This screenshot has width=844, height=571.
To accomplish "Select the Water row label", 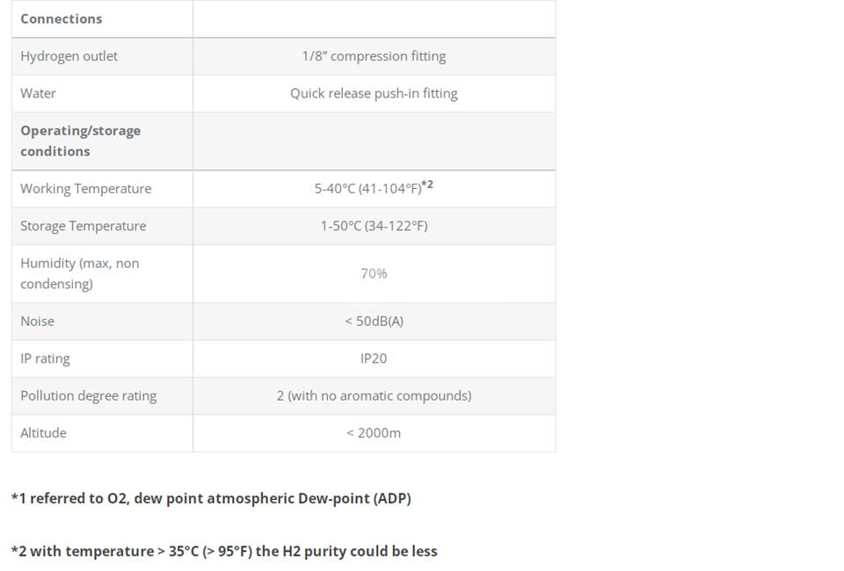I will (x=38, y=93).
